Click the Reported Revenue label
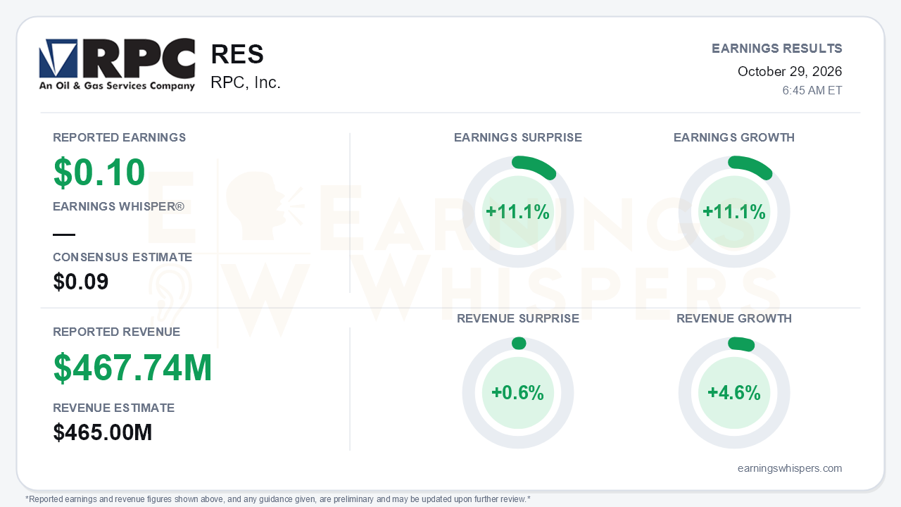The height and width of the screenshot is (507, 901). tap(117, 332)
